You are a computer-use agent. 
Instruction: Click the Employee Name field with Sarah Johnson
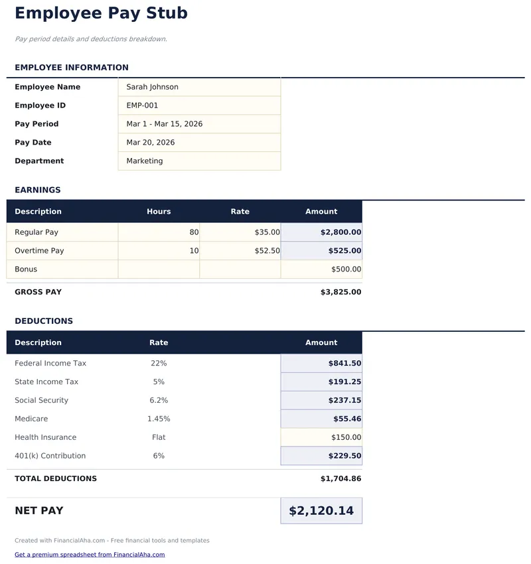click(x=199, y=87)
